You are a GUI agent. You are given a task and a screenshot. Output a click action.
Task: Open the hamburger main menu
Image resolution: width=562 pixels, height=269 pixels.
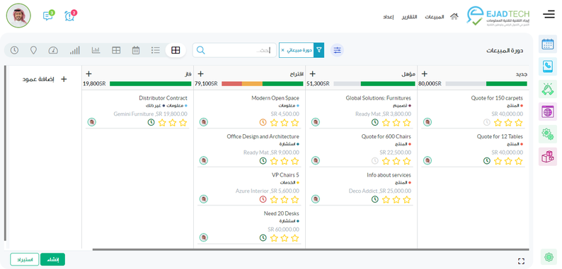[549, 15]
